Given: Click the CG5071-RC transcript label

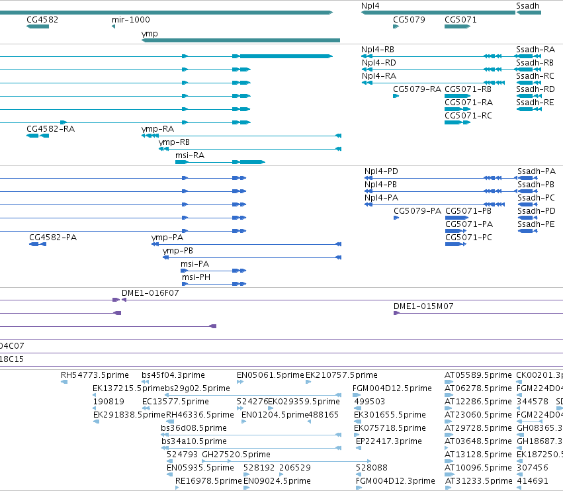Looking at the screenshot, I should point(468,116).
